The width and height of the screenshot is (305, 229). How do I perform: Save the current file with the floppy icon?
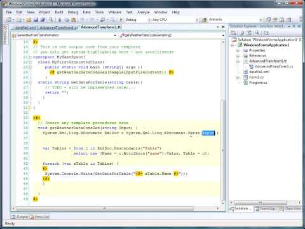pyautogui.click(x=36, y=20)
